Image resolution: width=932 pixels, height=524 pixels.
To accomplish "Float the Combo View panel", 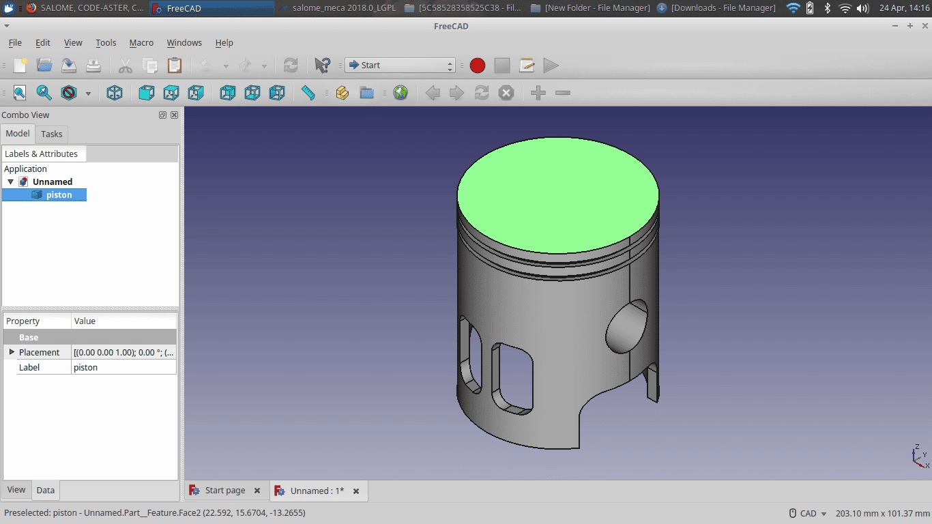I will (x=162, y=115).
